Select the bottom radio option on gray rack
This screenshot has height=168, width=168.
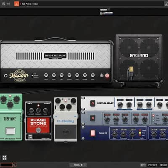tap(153, 121)
